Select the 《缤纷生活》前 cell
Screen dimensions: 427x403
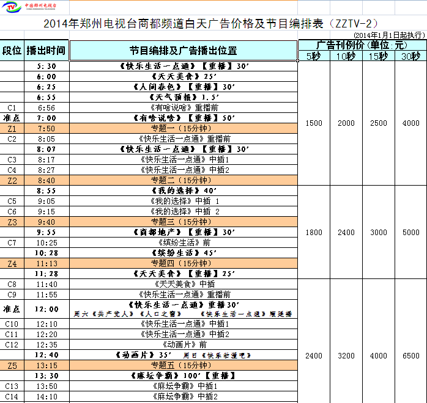184,242
